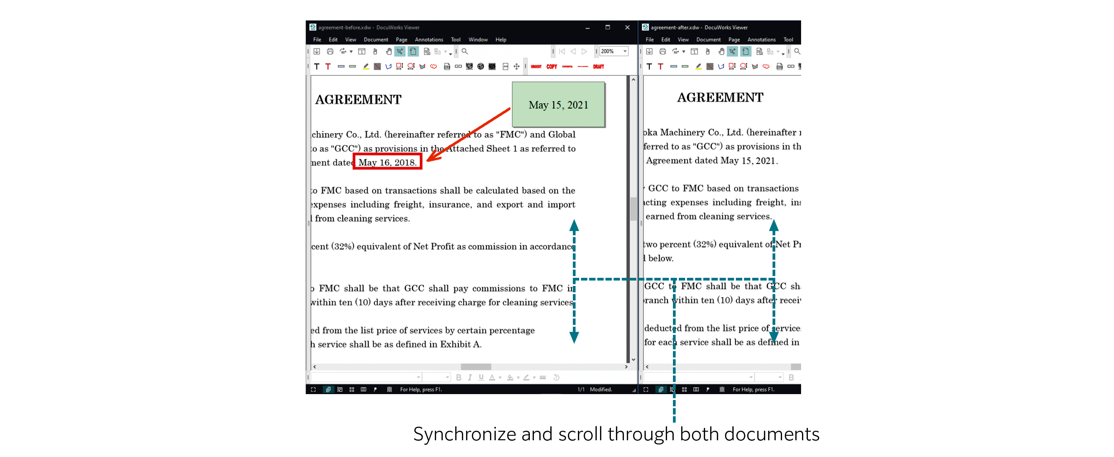
Task: Go to the next page arrow
Action: pos(584,51)
